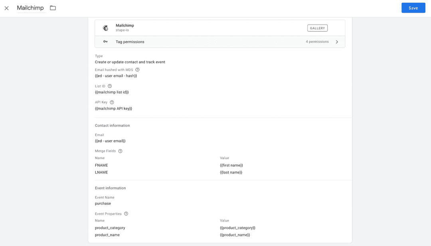Click the folder icon next to the tag name
The width and height of the screenshot is (431, 246).
(53, 8)
